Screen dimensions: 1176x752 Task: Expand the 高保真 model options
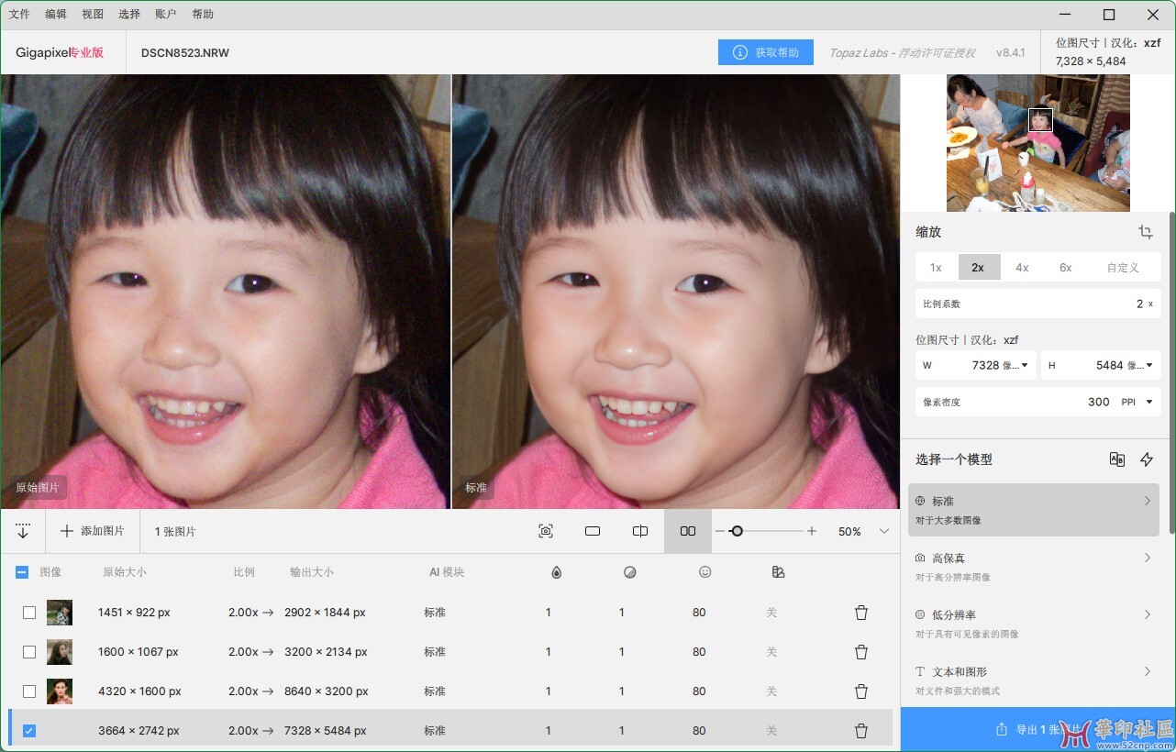point(1147,558)
